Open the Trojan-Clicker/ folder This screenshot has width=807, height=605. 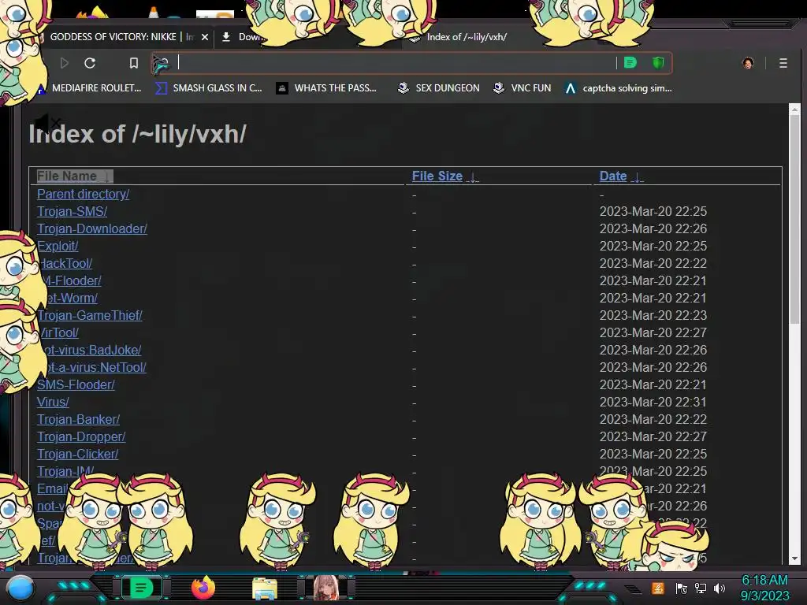click(78, 455)
